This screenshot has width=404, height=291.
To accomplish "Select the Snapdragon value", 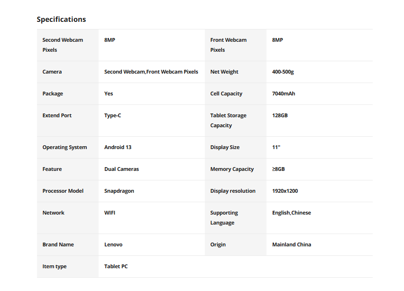I will (x=119, y=191).
